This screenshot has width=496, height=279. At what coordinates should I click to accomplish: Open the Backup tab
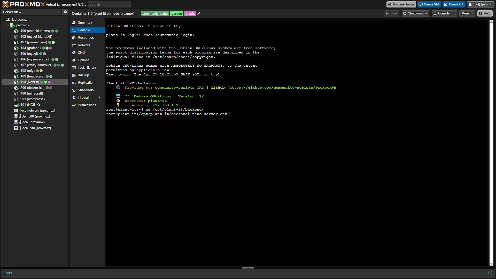point(87,75)
